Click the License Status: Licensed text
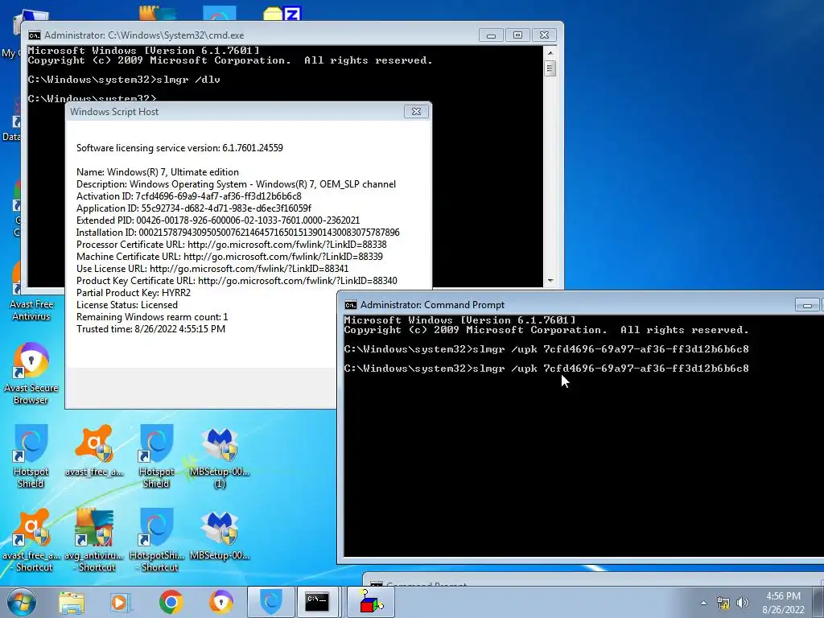This screenshot has width=824, height=618. [127, 305]
